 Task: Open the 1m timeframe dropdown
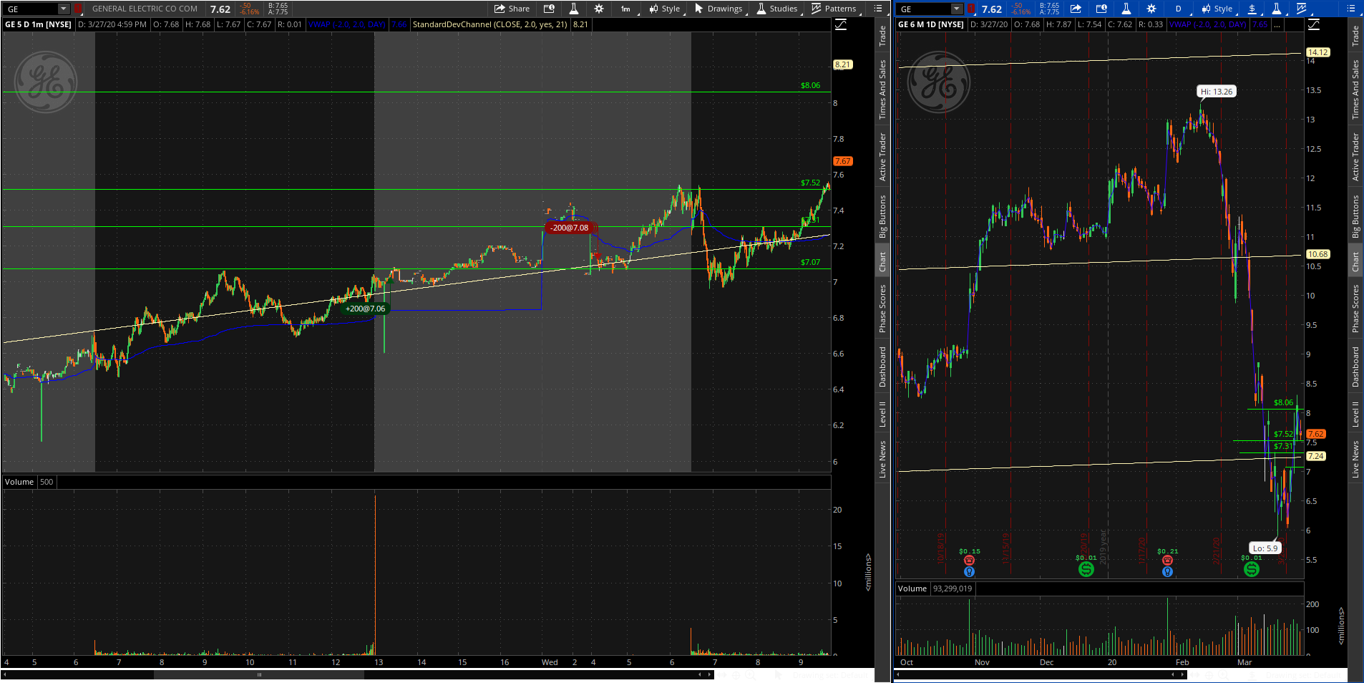(626, 9)
